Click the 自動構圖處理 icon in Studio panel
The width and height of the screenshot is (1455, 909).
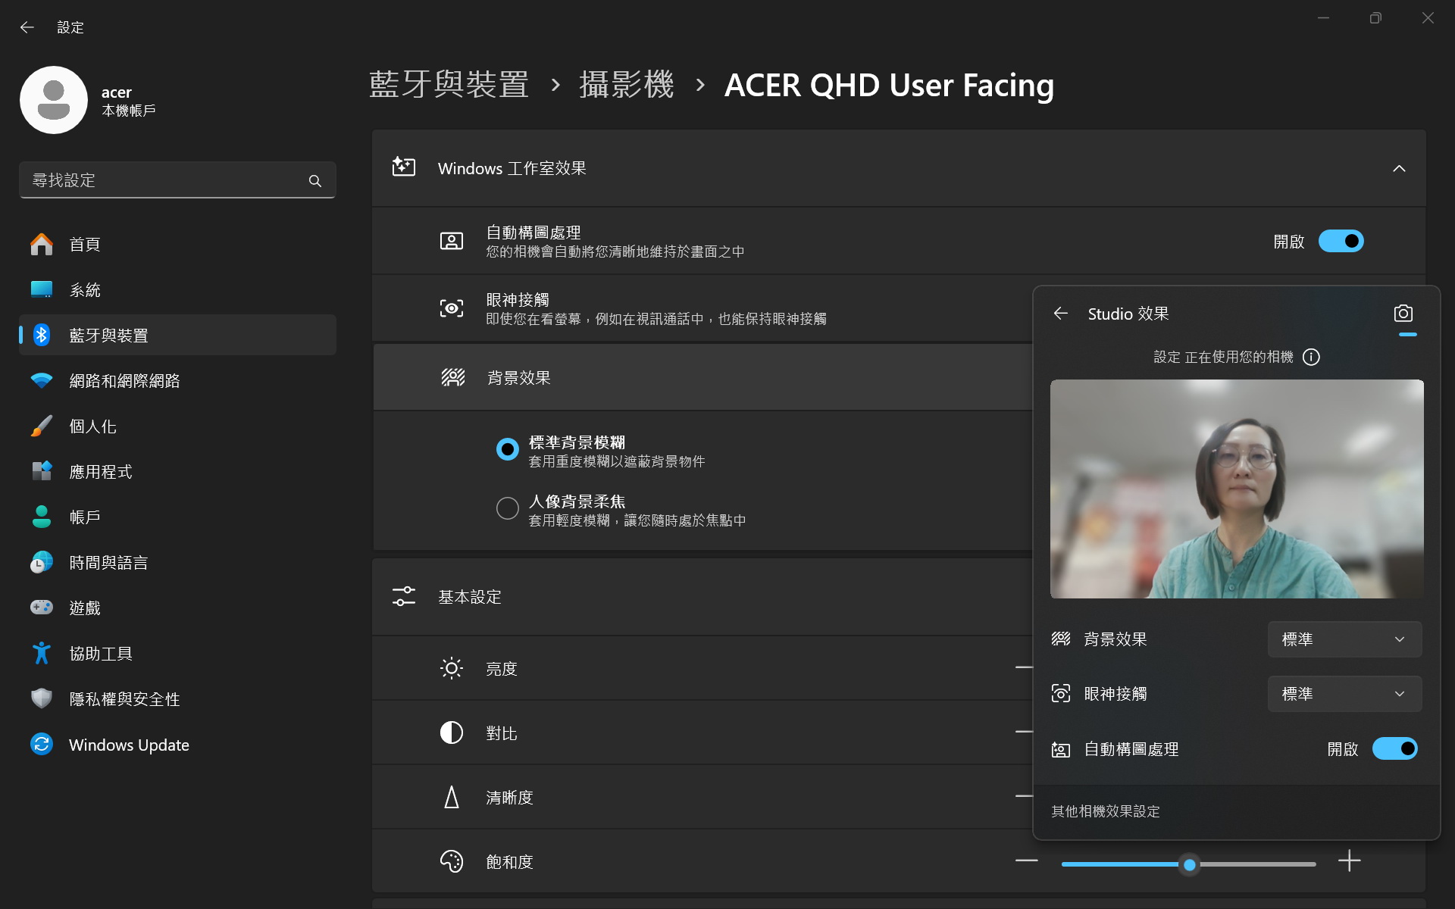(x=1061, y=750)
